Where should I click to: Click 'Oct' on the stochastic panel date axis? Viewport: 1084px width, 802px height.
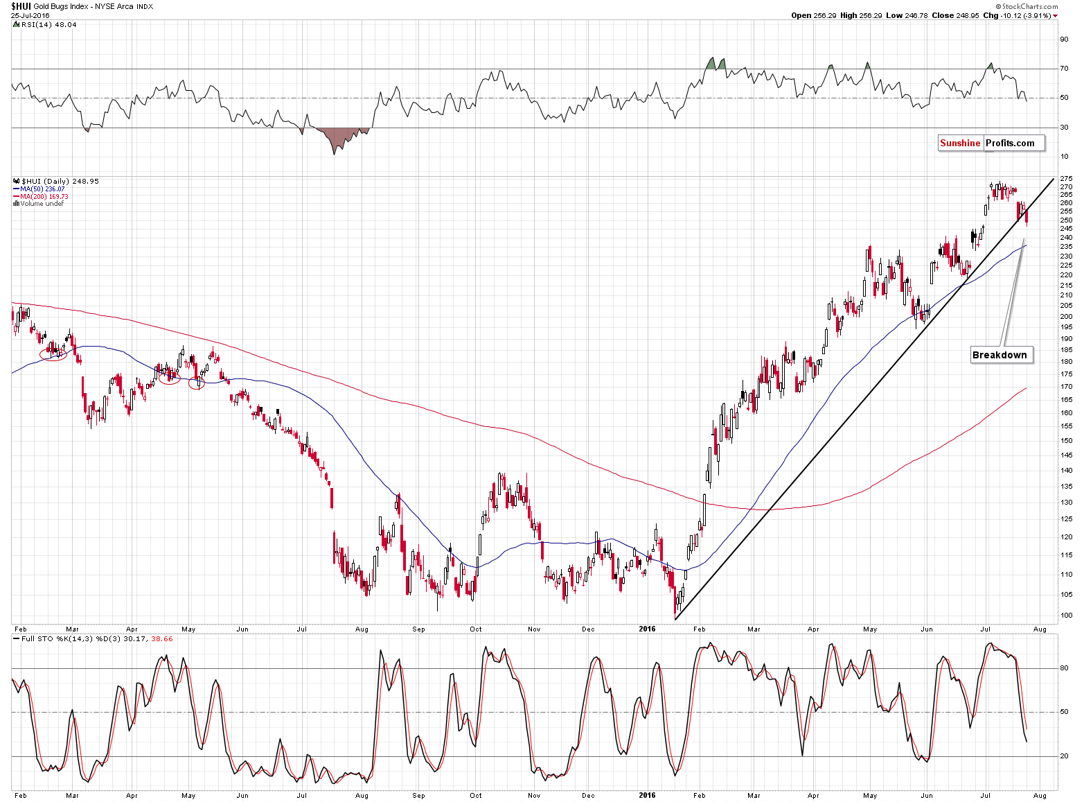475,796
